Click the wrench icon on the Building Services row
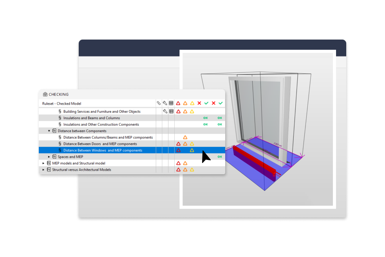The width and height of the screenshot is (385, 257). tap(165, 111)
